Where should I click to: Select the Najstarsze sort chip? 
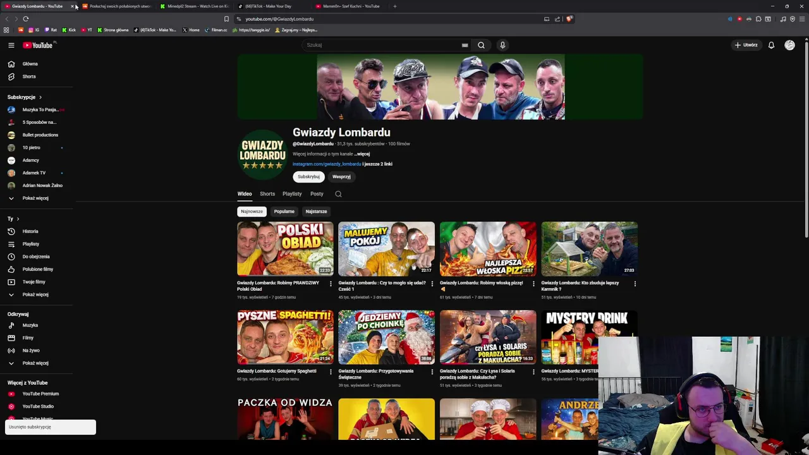click(316, 211)
